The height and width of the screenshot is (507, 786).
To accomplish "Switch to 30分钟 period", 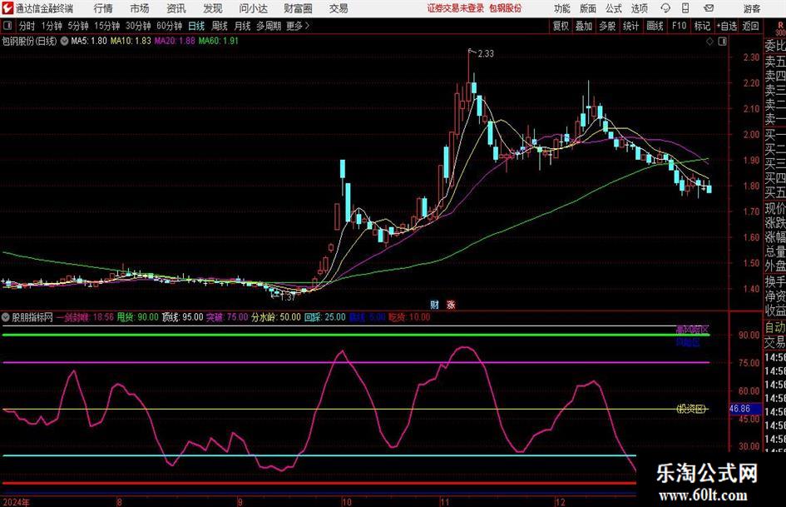I will 138,26.
